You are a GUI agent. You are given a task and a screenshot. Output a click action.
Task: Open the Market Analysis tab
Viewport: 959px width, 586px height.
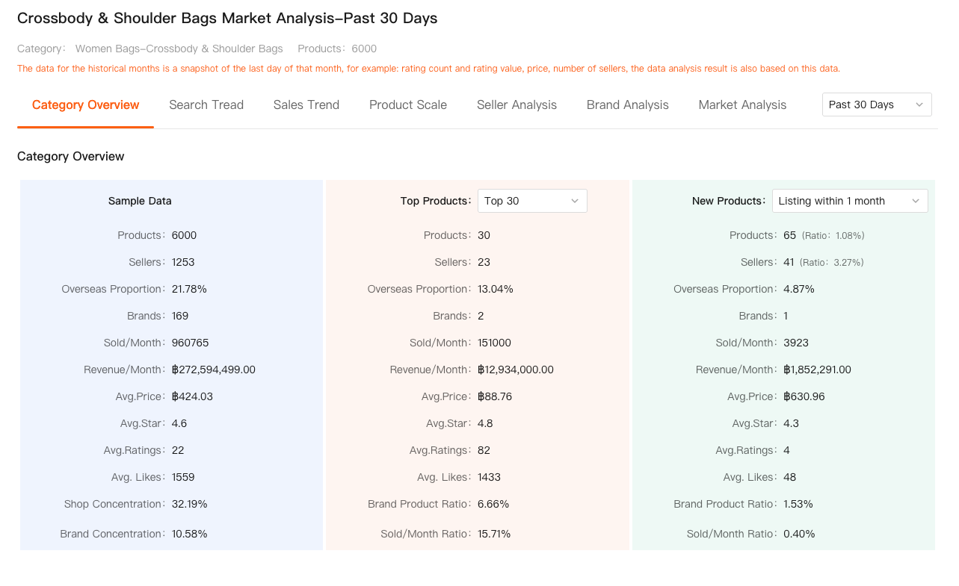coord(742,105)
